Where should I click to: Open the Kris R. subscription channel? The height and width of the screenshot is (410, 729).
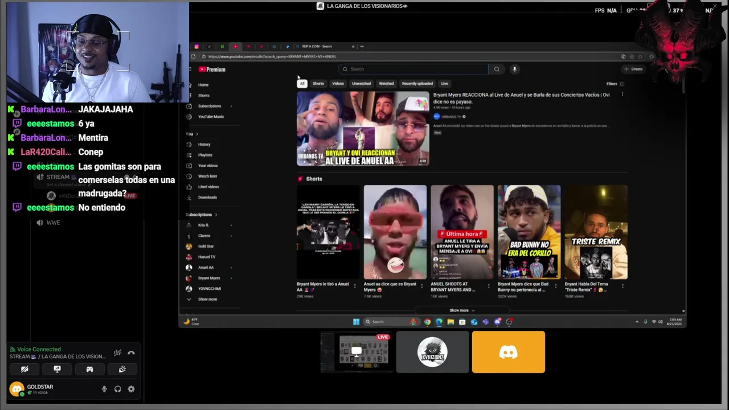tap(203, 225)
